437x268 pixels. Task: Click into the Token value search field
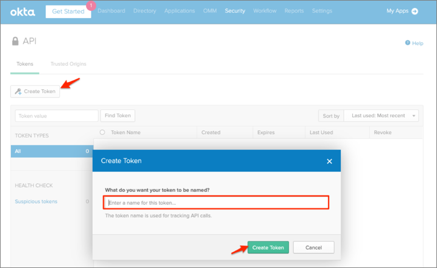56,115
